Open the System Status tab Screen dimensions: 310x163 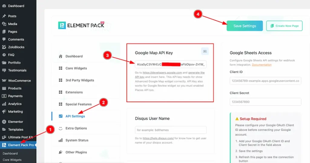[x=86, y=140]
